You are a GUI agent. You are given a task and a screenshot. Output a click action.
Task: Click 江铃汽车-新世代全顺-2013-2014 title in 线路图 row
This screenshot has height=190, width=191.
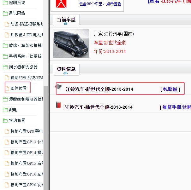tap(99, 89)
